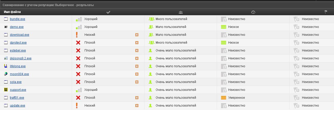Open the moon004.exe file link
The height and width of the screenshot is (118, 334).
click(19, 74)
